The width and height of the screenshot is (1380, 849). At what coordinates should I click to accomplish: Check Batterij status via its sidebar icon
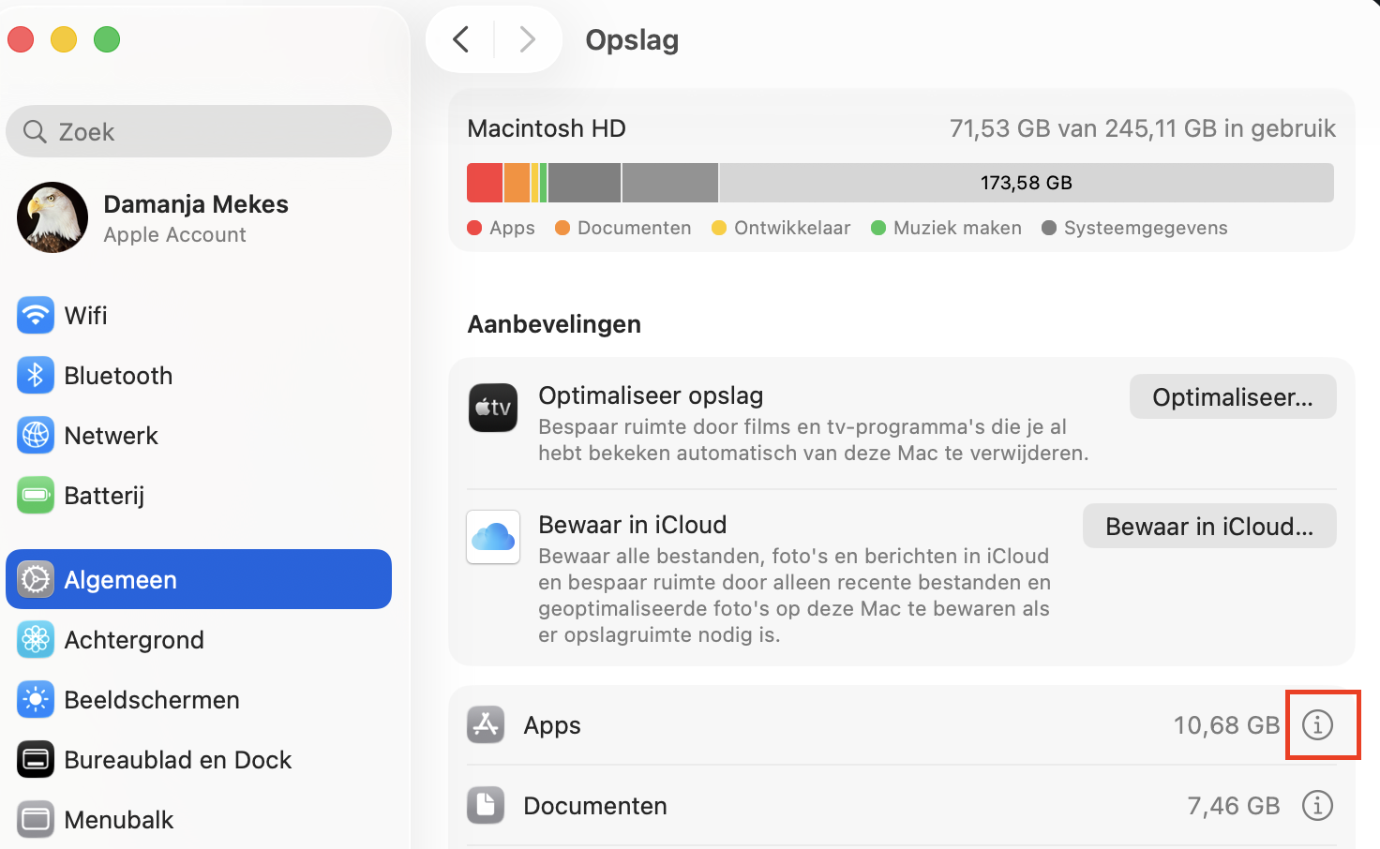coord(35,495)
